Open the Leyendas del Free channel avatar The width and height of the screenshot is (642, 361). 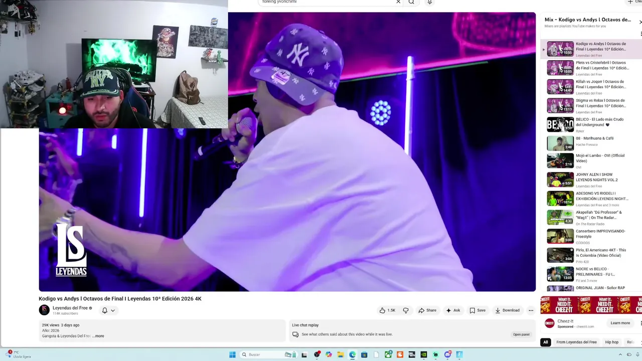[44, 310]
